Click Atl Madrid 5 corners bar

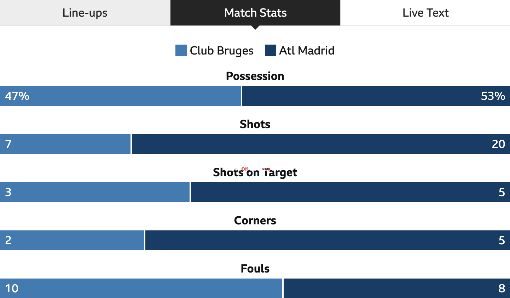click(x=328, y=240)
